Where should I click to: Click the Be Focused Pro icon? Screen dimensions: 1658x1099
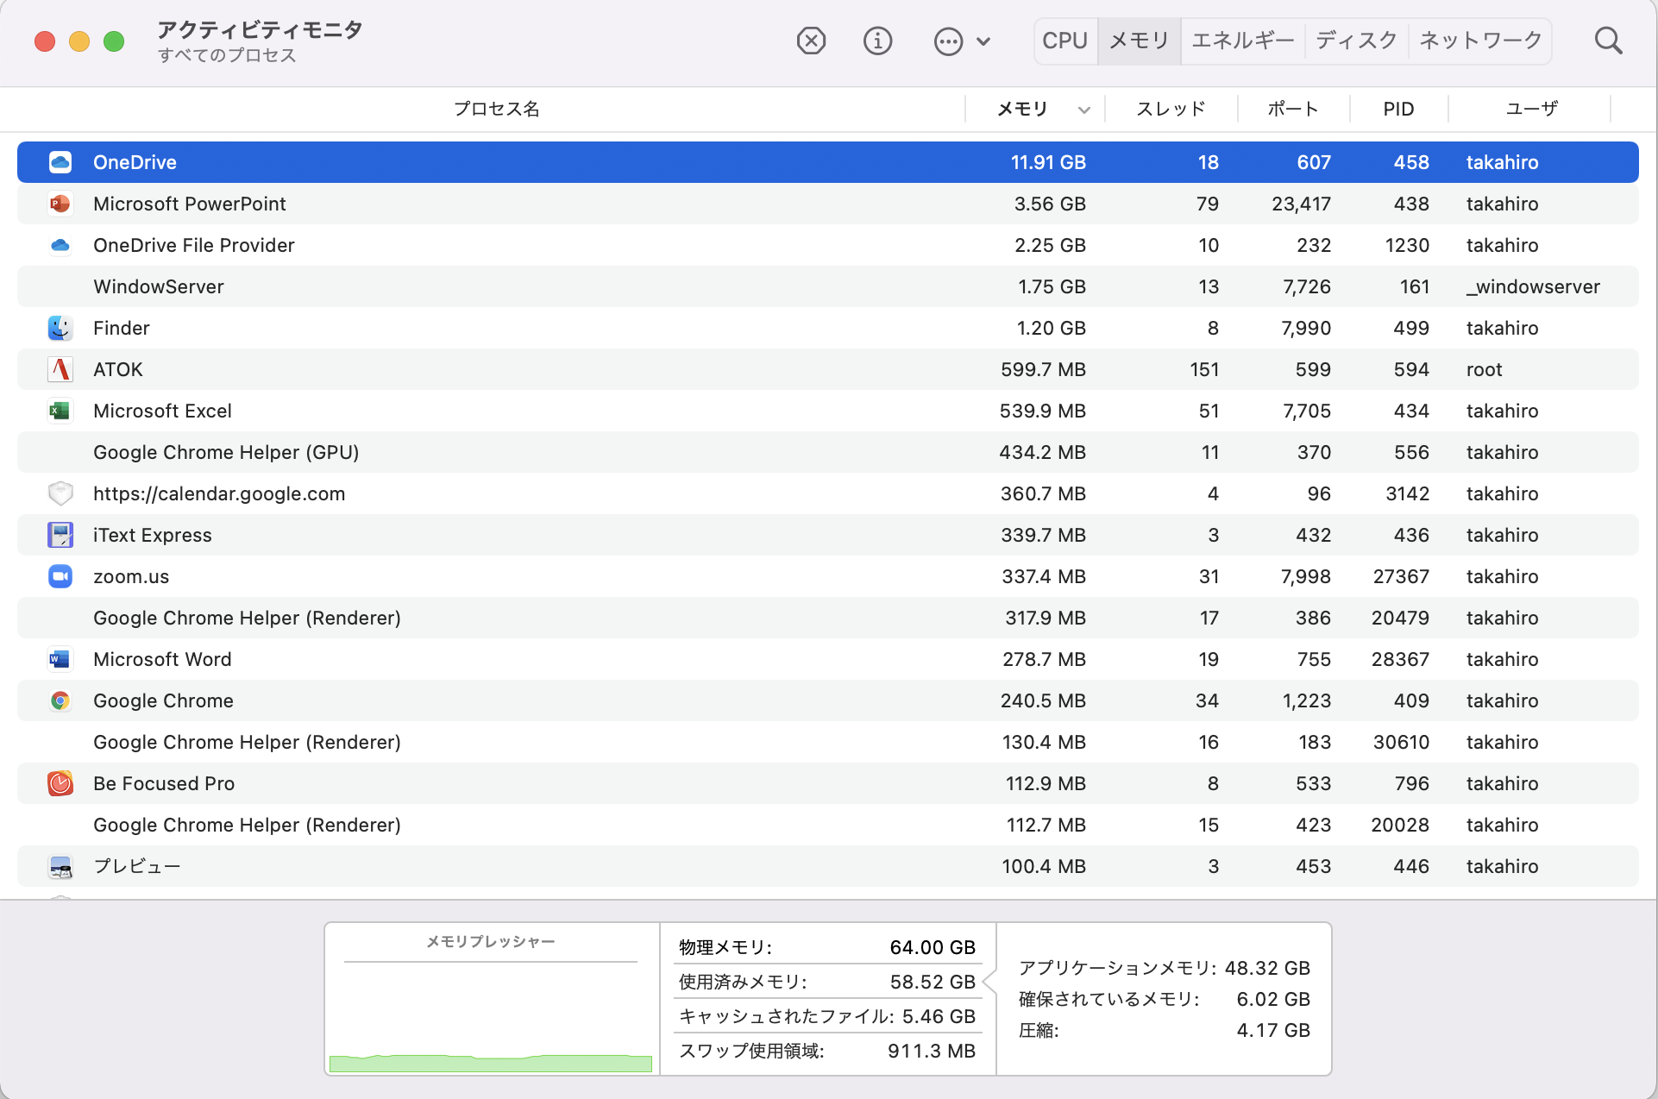[60, 783]
